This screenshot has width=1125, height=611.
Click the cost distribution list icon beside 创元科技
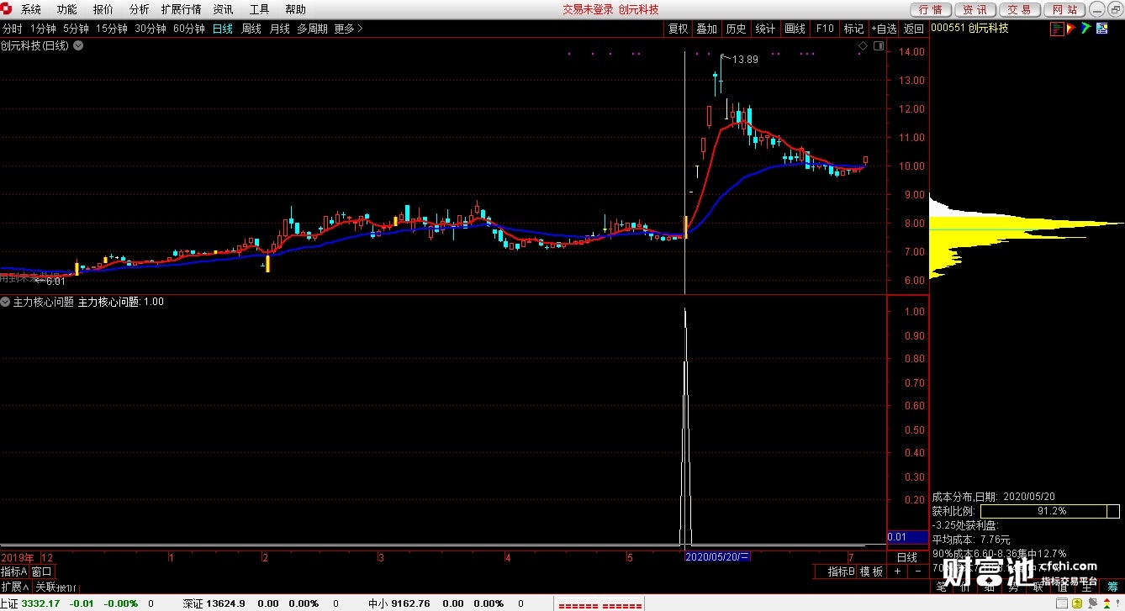[1057, 29]
